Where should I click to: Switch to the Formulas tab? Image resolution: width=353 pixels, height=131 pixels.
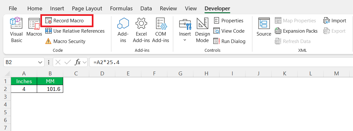coord(121,8)
